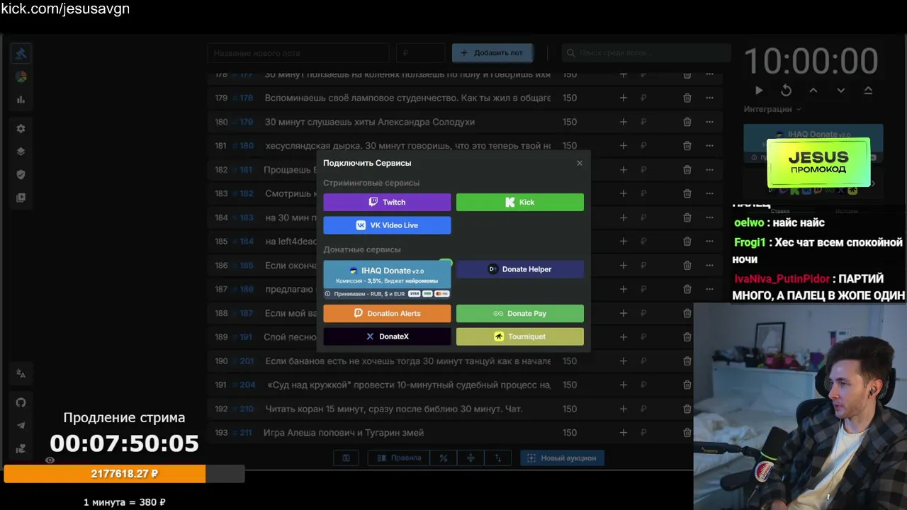Viewport: 907px width, 510px height.
Task: Open the Telegram icon in sidebar
Action: pos(21,426)
